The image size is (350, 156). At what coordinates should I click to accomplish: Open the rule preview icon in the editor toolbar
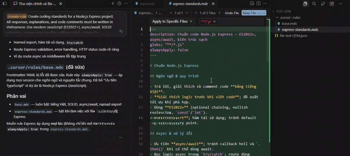(x=252, y=3)
